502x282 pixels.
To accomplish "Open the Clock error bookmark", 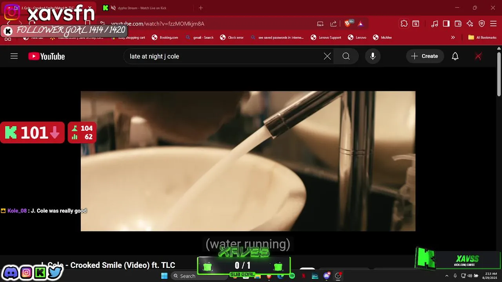I will [x=232, y=38].
